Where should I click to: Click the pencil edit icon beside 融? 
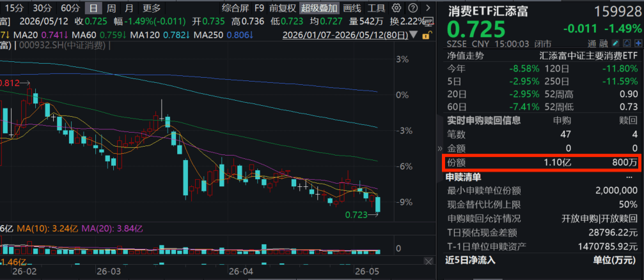615,43
